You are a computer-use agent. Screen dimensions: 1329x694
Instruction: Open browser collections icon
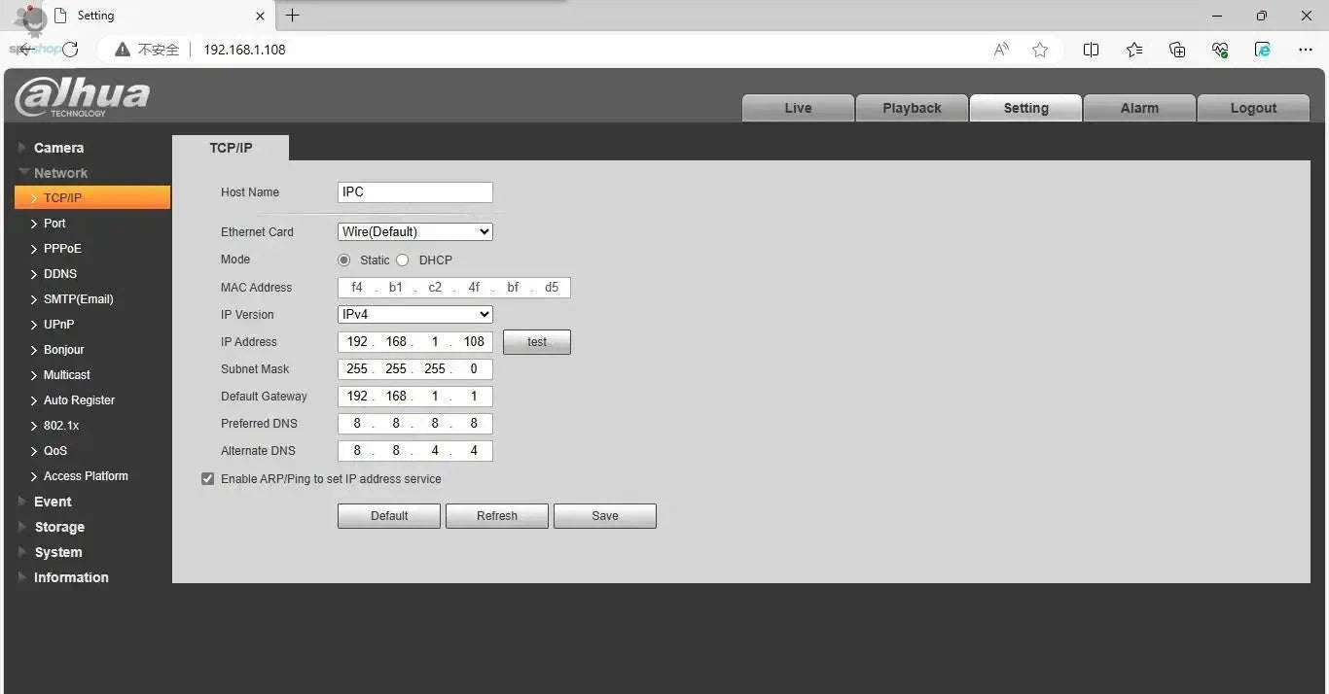1177,50
